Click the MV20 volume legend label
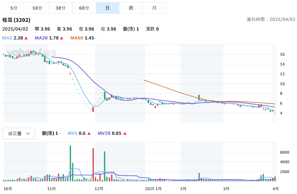Screen dimensions: 297x194 (x=104, y=133)
